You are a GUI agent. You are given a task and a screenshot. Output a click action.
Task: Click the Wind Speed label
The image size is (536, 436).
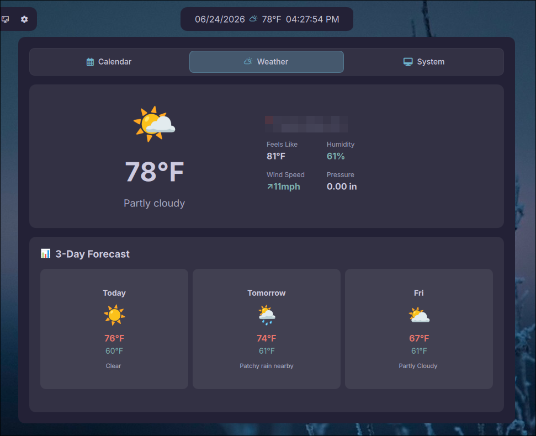285,174
